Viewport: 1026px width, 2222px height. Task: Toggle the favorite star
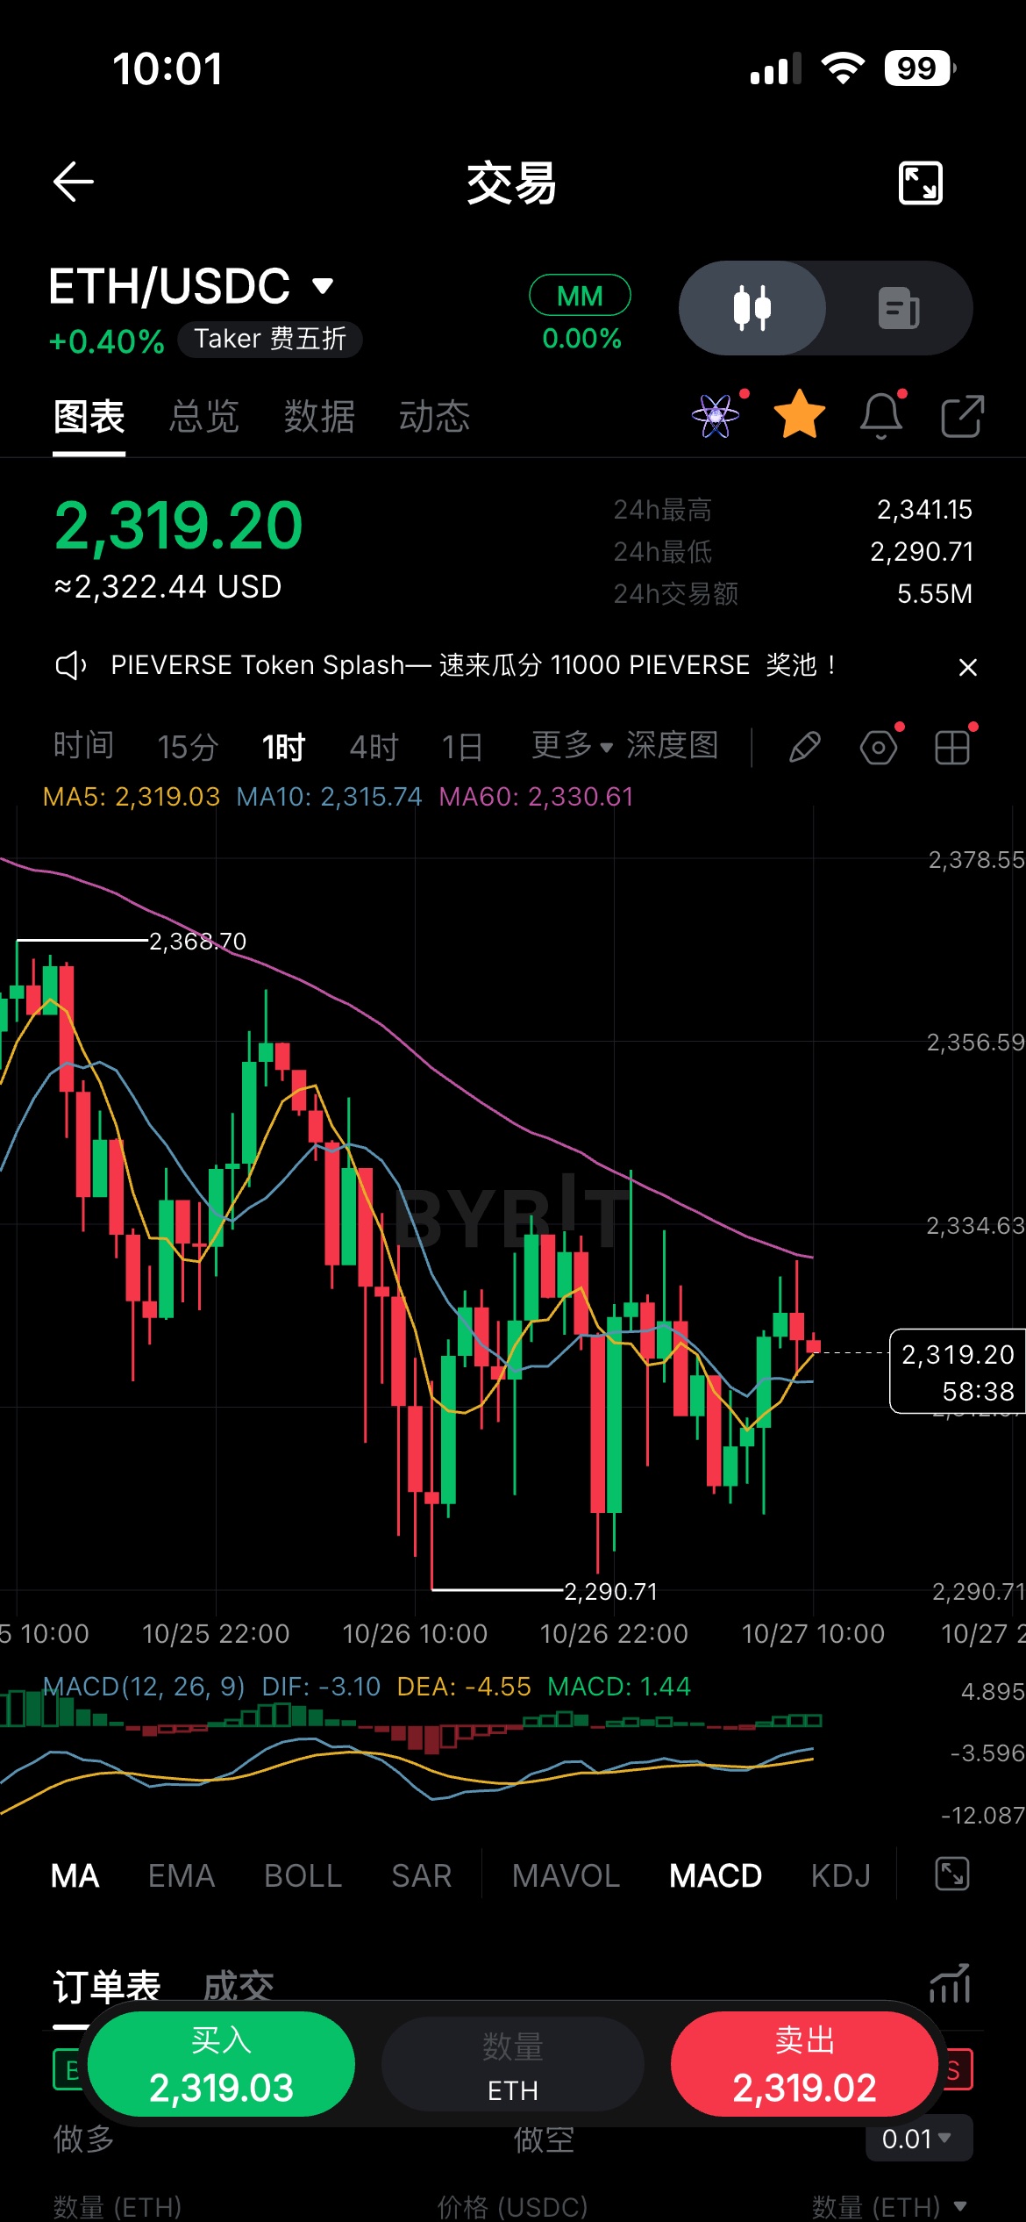[x=800, y=415]
